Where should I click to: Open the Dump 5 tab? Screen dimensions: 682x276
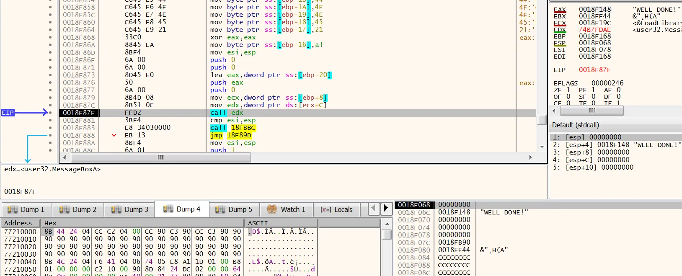tap(234, 209)
